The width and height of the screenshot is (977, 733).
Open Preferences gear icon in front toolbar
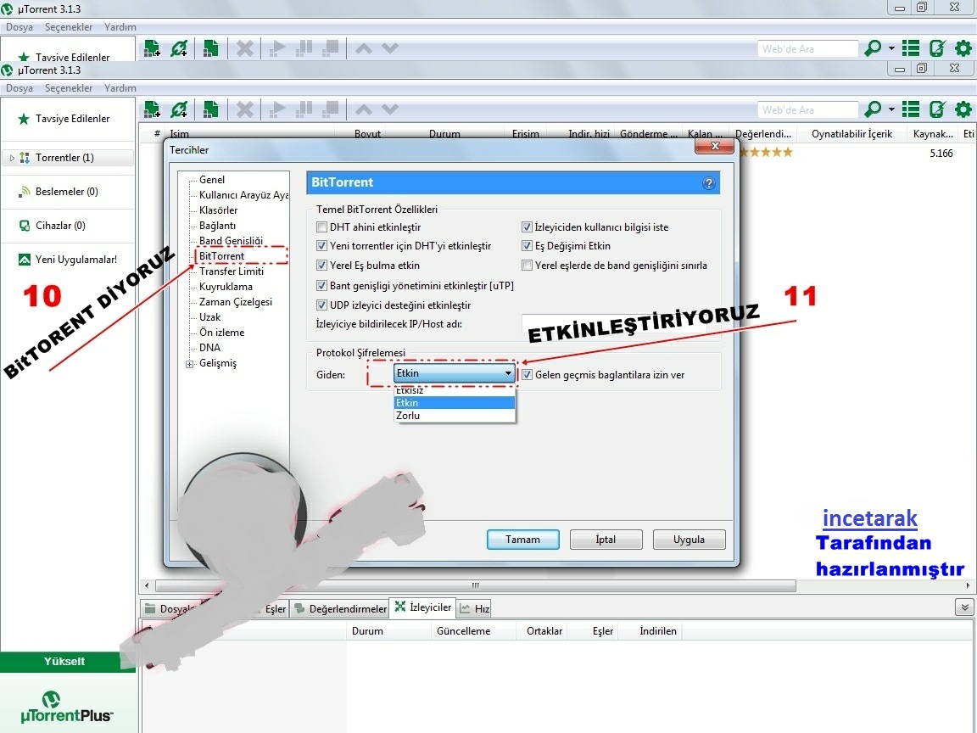(x=963, y=109)
